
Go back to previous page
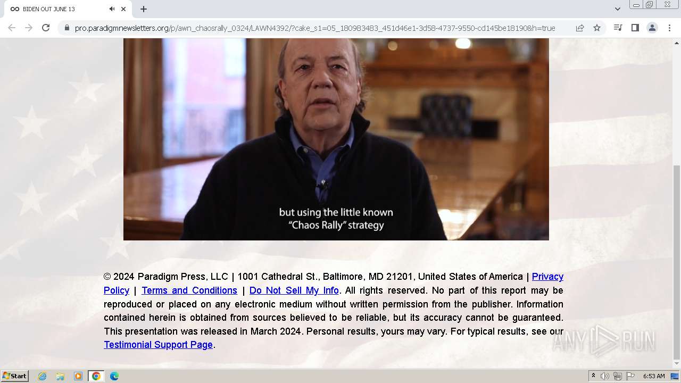pos(12,28)
